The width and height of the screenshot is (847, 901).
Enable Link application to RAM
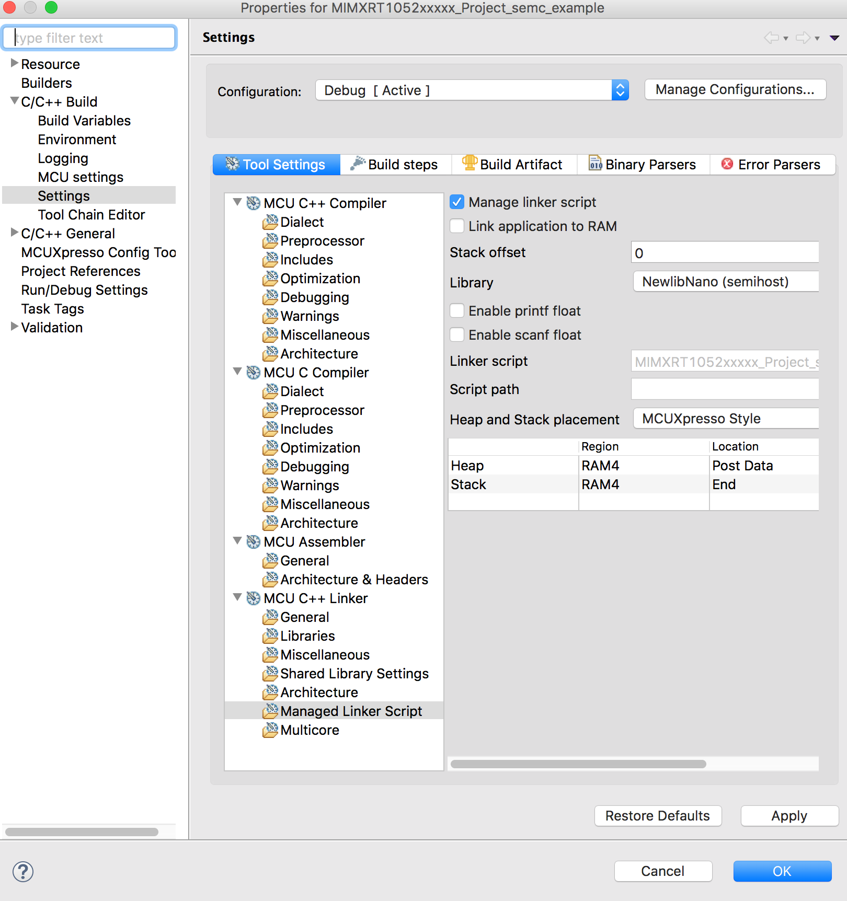(457, 226)
